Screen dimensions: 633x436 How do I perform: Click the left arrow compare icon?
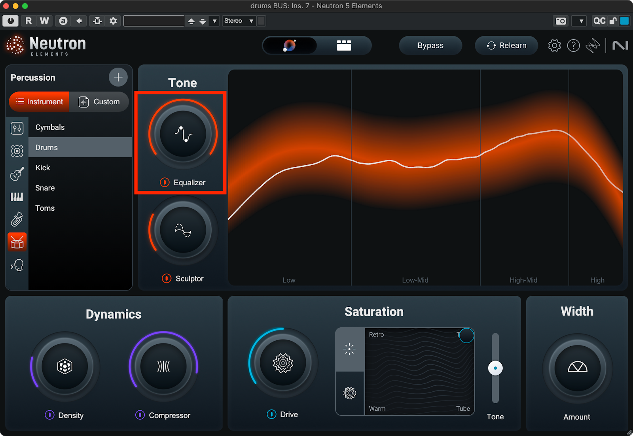(79, 21)
